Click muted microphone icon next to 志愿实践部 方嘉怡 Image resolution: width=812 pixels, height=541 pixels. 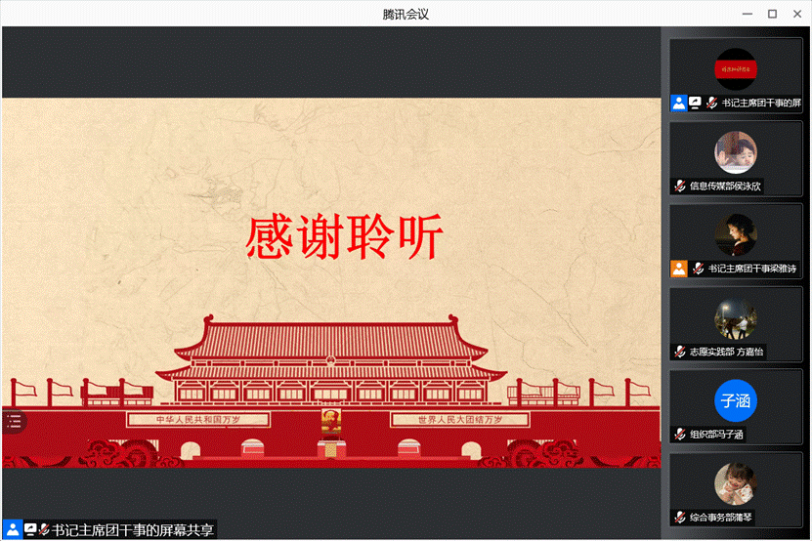pyautogui.click(x=680, y=352)
